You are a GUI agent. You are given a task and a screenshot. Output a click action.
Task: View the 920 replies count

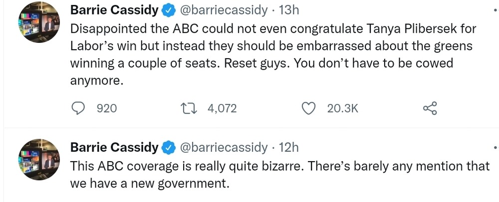[x=106, y=108]
